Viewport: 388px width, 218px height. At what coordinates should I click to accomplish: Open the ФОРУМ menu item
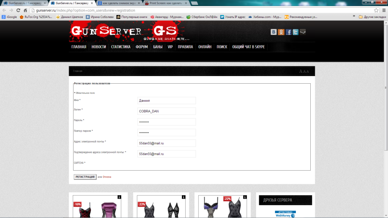coord(142,47)
